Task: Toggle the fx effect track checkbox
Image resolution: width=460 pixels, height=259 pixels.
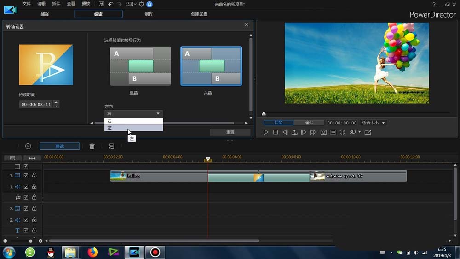Action: coord(26,197)
